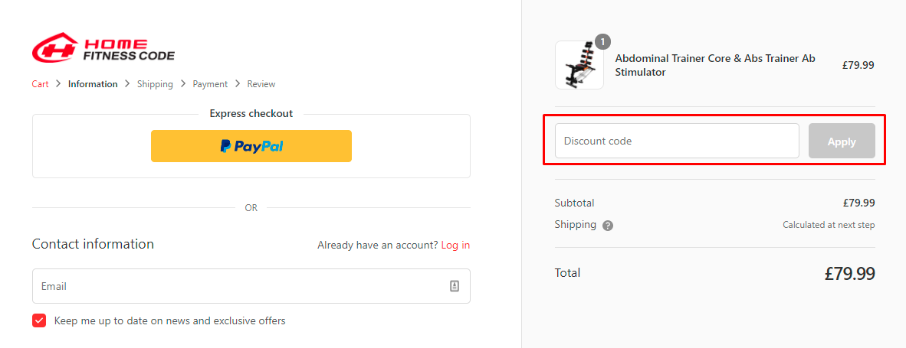Click the contact card icon in Email field
The width and height of the screenshot is (906, 348).
tap(455, 286)
